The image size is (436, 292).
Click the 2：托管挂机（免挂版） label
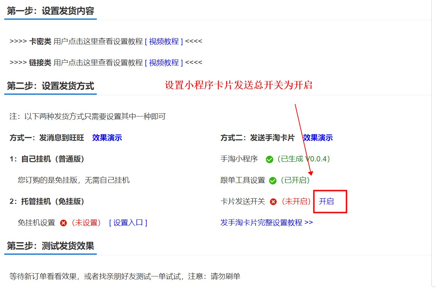pyautogui.click(x=47, y=201)
